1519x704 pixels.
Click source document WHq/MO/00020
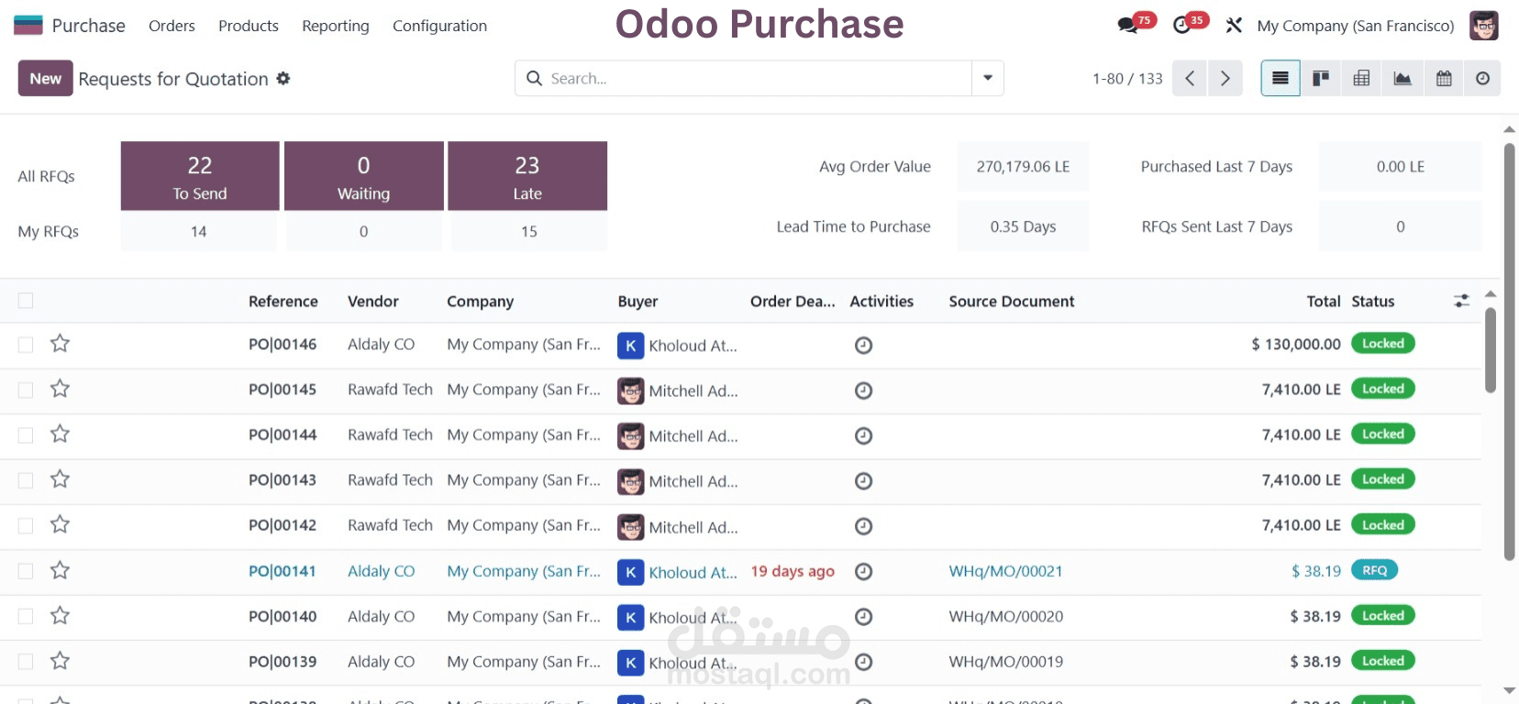pyautogui.click(x=1006, y=616)
